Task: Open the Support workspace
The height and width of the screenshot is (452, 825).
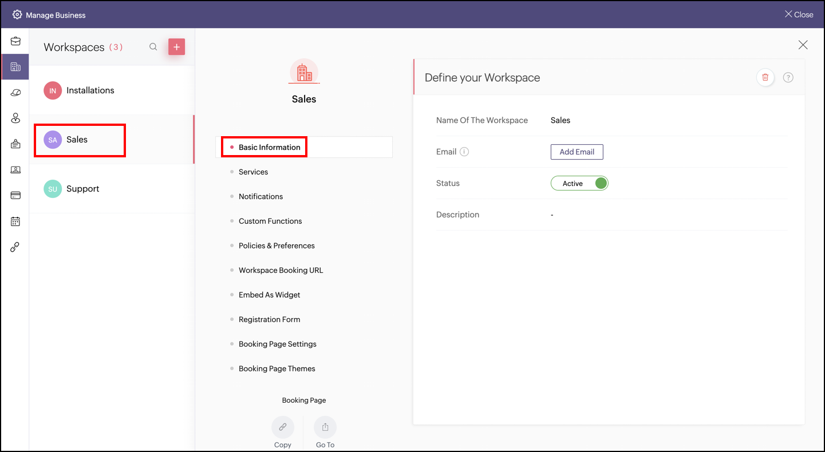Action: coord(82,189)
